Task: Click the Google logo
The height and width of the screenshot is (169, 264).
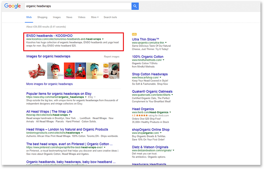Action: [12, 6]
